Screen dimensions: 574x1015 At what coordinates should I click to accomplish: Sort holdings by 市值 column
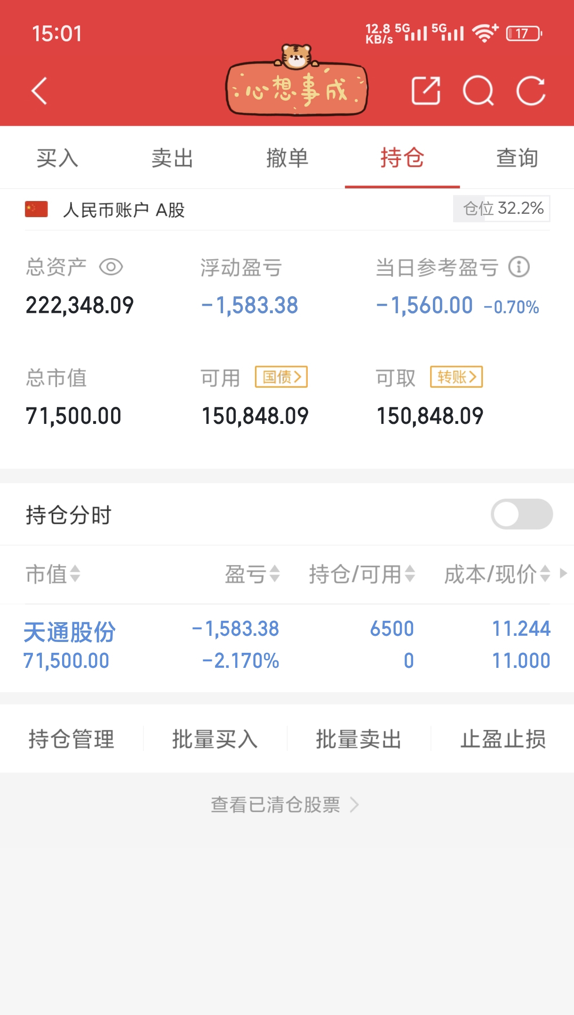coord(53,574)
